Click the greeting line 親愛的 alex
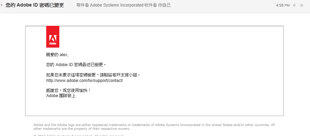The width and height of the screenshot is (310, 136). 57,55
